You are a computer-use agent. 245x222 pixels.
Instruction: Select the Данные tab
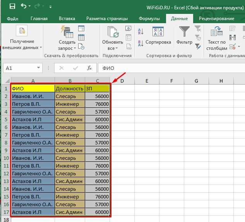point(179,19)
